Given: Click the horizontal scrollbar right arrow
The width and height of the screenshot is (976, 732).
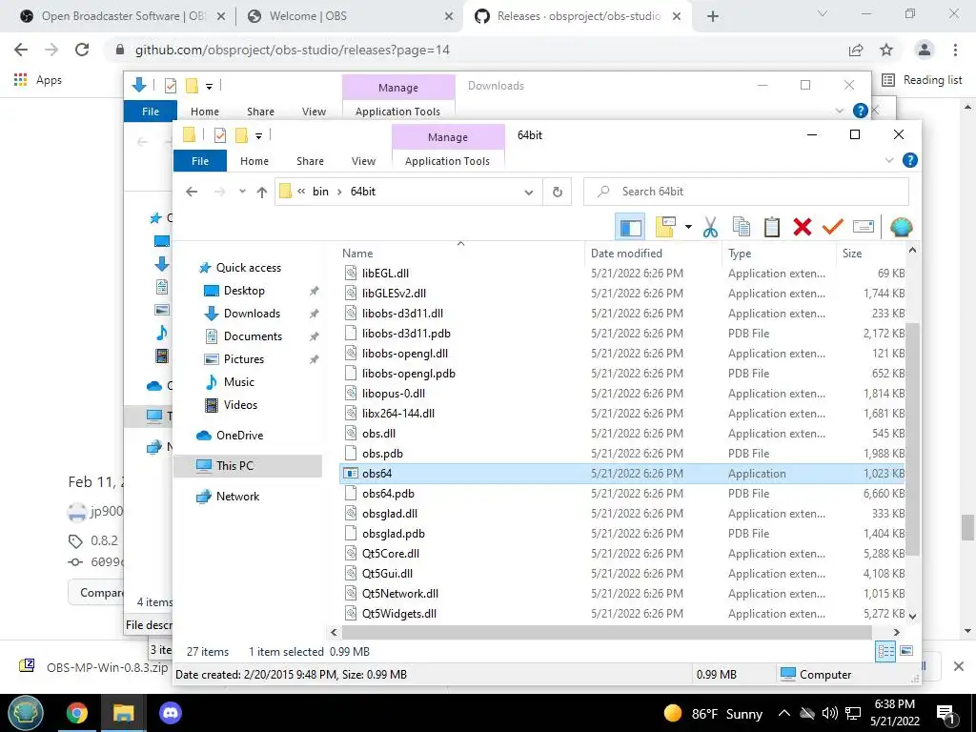Looking at the screenshot, I should tap(896, 633).
